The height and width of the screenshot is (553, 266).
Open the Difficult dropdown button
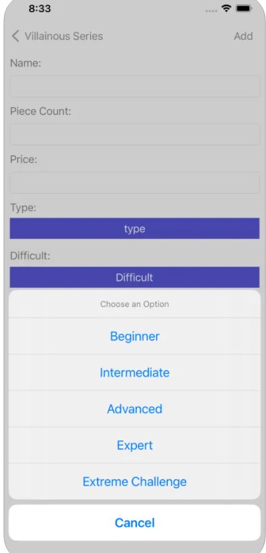(134, 277)
